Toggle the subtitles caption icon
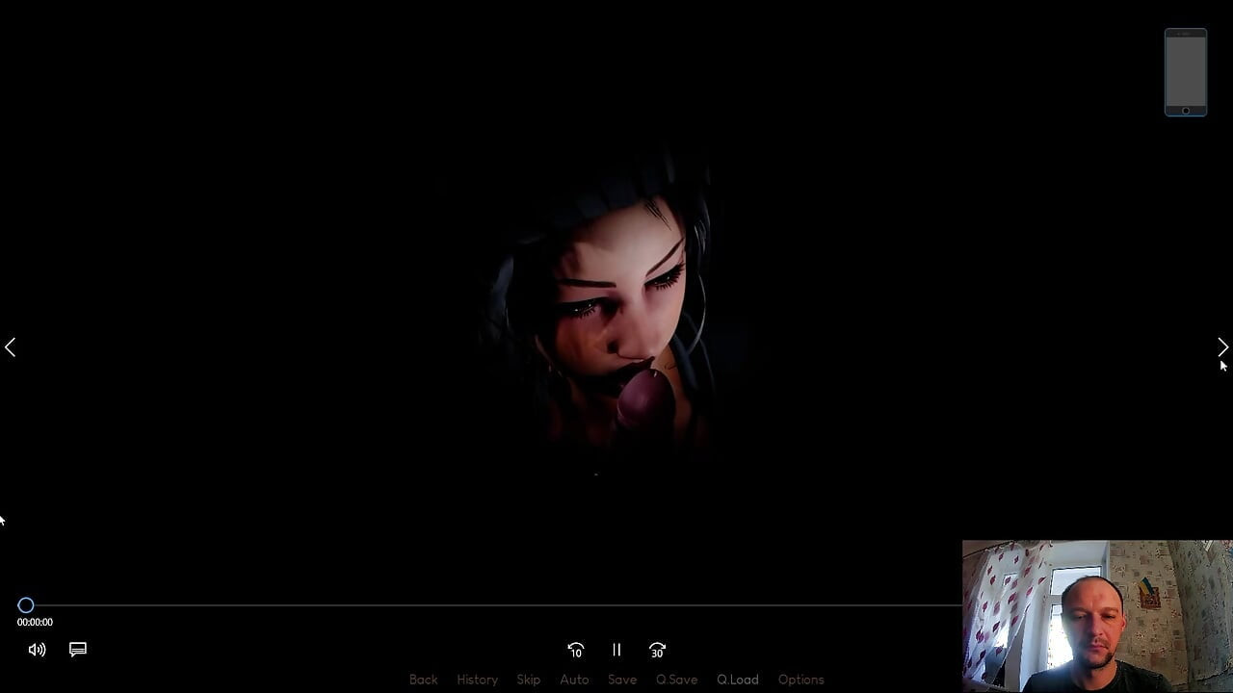The height and width of the screenshot is (693, 1233). point(78,650)
